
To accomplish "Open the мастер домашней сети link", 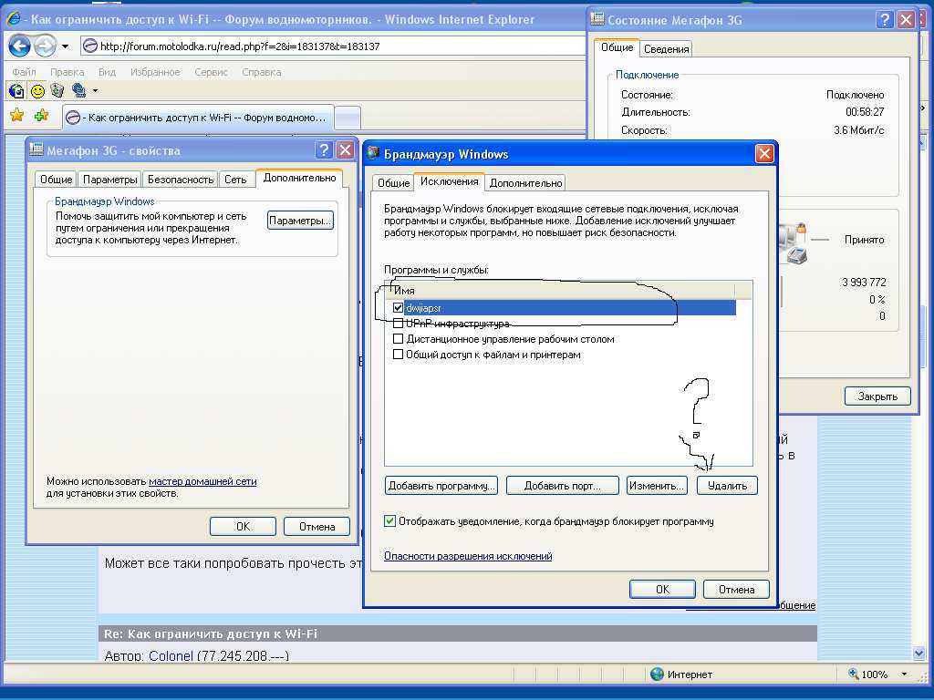I will 202,481.
